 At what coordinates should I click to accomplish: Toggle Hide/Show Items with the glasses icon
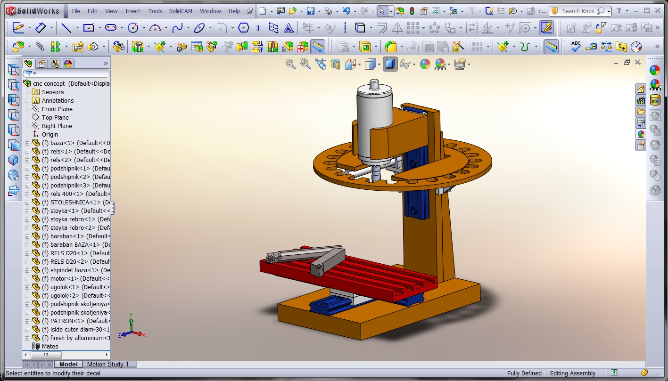[x=406, y=64]
